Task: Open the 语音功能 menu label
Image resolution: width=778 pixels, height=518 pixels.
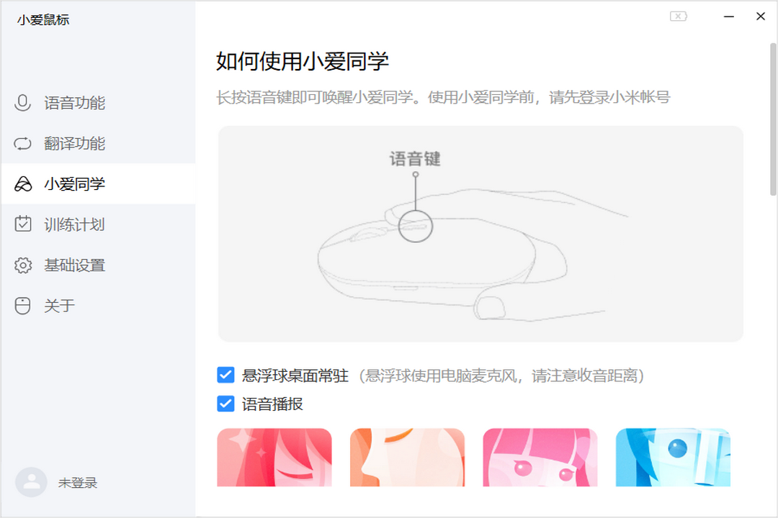Action: [x=74, y=103]
